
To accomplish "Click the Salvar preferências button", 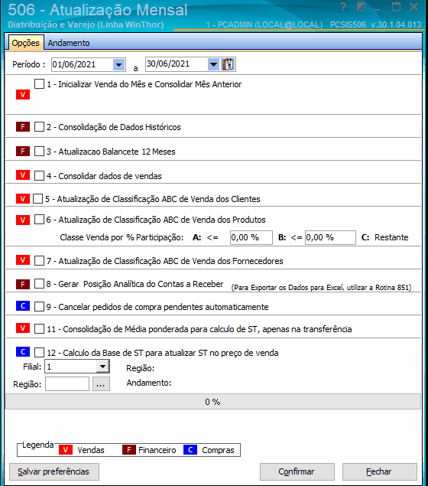I will pyautogui.click(x=54, y=471).
